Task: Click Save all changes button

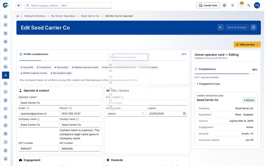Action: [237, 27]
